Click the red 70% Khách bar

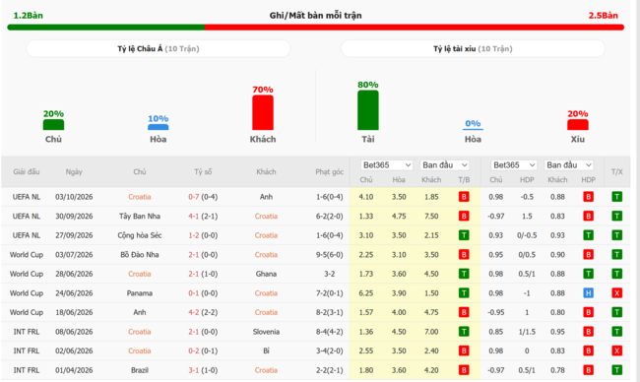tap(263, 112)
